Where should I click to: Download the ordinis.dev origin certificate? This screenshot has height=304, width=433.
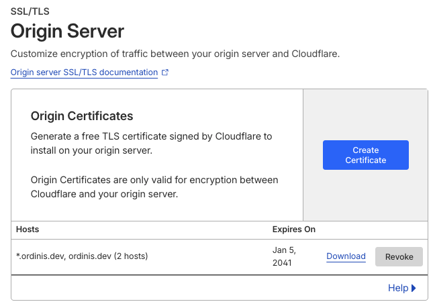346,256
